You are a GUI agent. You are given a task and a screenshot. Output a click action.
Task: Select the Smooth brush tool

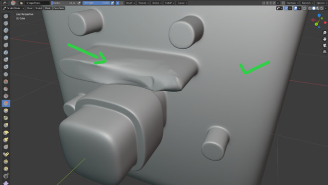tap(6, 81)
